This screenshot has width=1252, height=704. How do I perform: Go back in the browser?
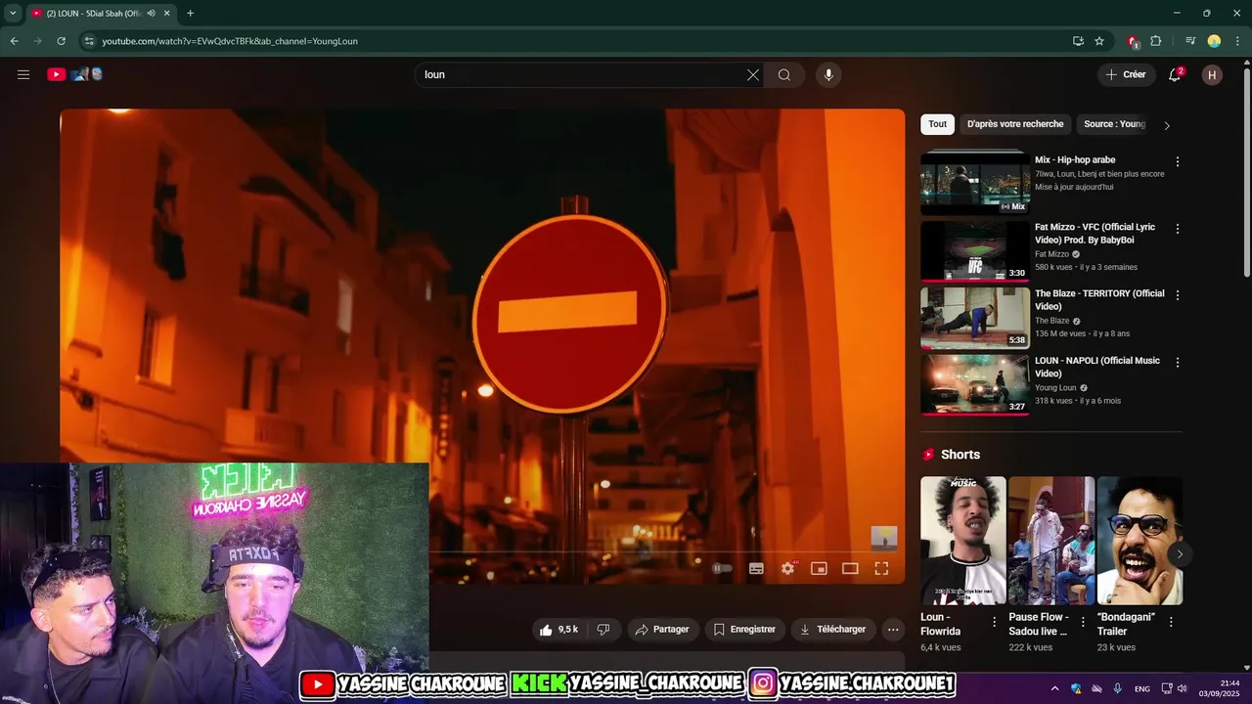[x=14, y=41]
